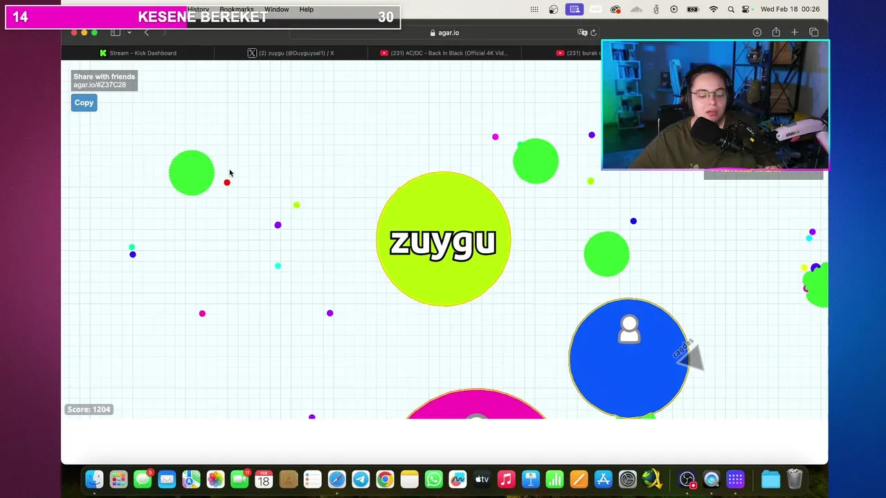
Task: Switch to the zuygu X tab
Action: point(291,53)
